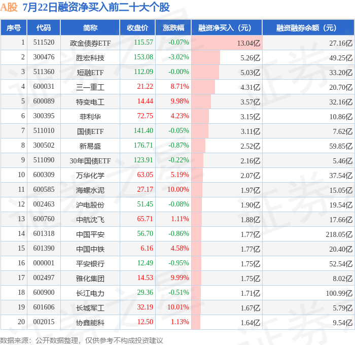
Task: Click stock name 三一重工
Action: coord(90,87)
